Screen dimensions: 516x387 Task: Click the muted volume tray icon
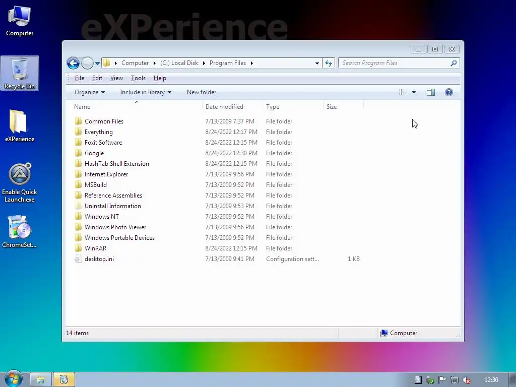click(466, 380)
